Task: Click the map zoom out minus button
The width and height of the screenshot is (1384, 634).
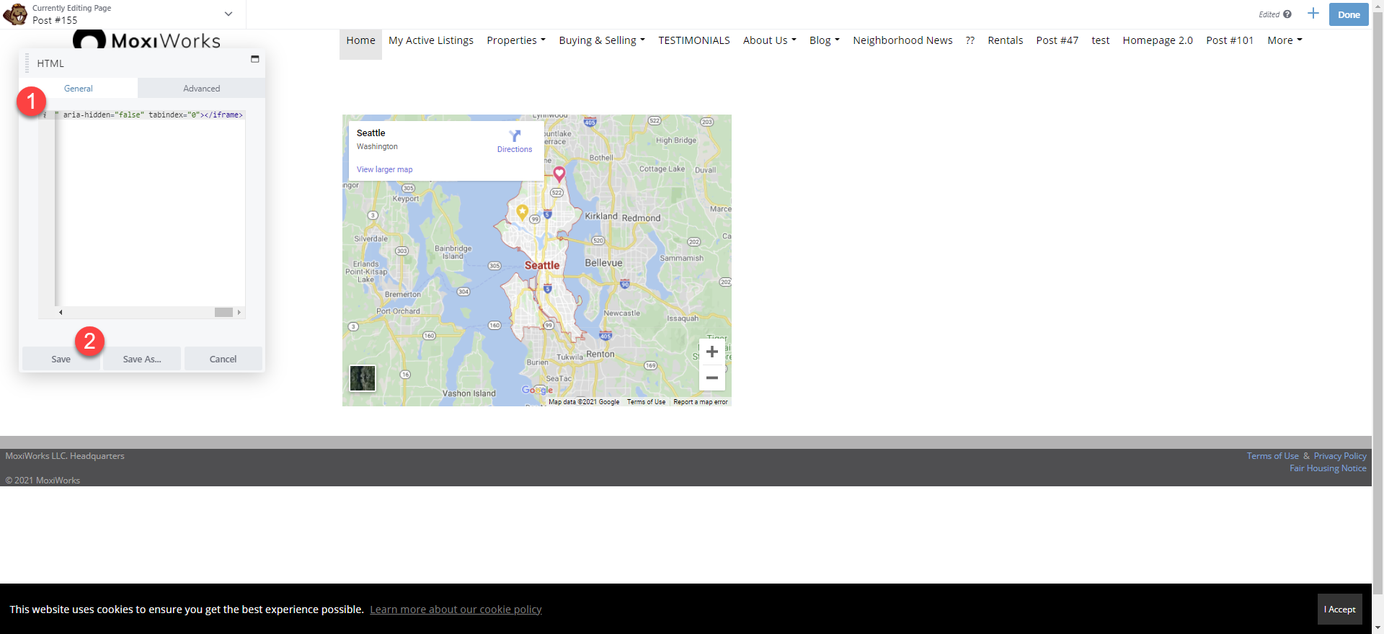Action: (711, 378)
